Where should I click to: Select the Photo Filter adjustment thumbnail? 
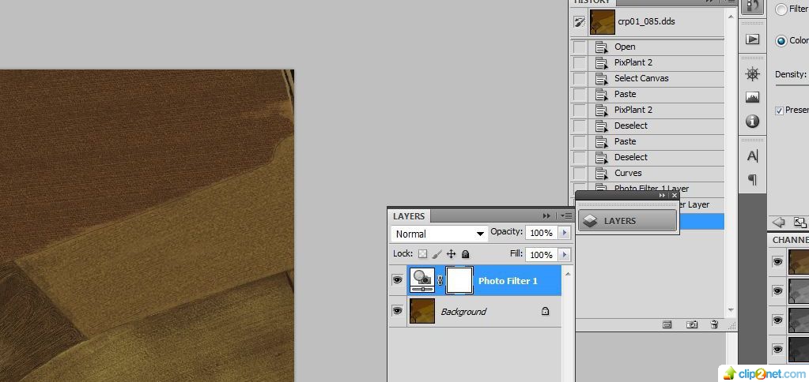coord(422,280)
